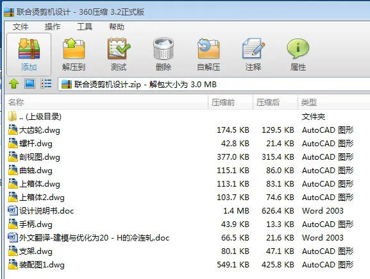The image size is (370, 279).
Task: Select file name 支架.dwg
Action: tap(36, 251)
